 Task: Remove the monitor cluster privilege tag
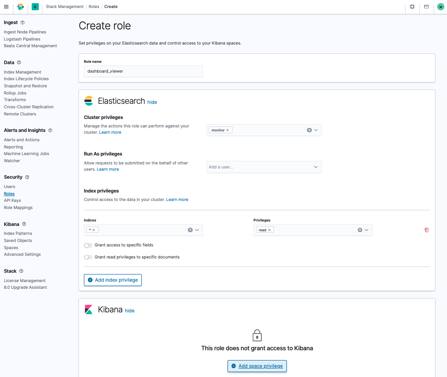point(228,130)
